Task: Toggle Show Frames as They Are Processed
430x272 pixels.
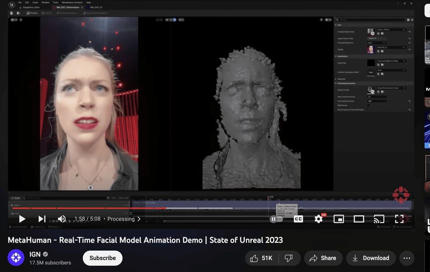Action: click(x=368, y=110)
